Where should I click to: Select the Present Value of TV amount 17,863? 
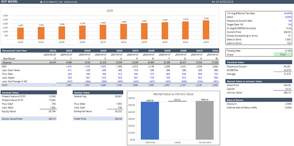(52, 100)
